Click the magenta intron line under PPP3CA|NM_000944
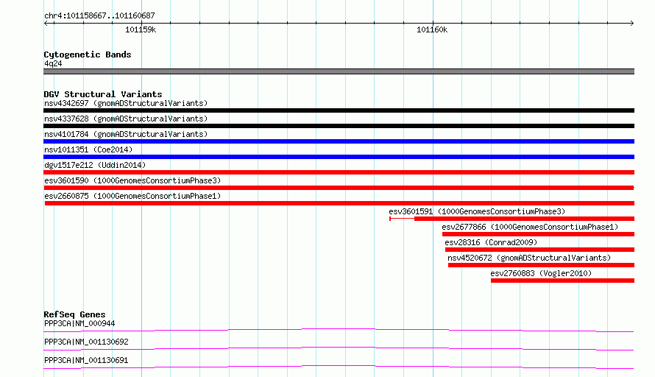Image resolution: width=655 pixels, height=377 pixels. click(x=339, y=330)
